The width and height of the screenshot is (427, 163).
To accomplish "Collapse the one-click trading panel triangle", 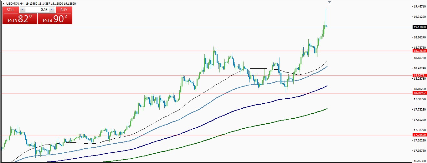I will [x=3, y=3].
